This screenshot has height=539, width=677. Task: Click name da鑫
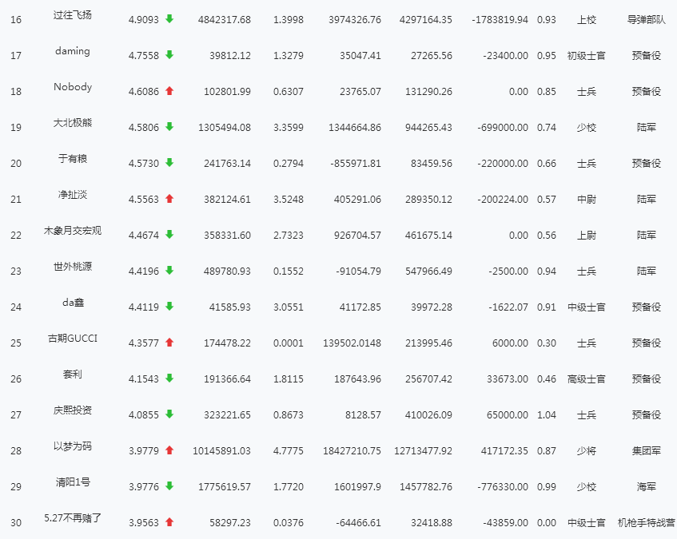pos(73,303)
